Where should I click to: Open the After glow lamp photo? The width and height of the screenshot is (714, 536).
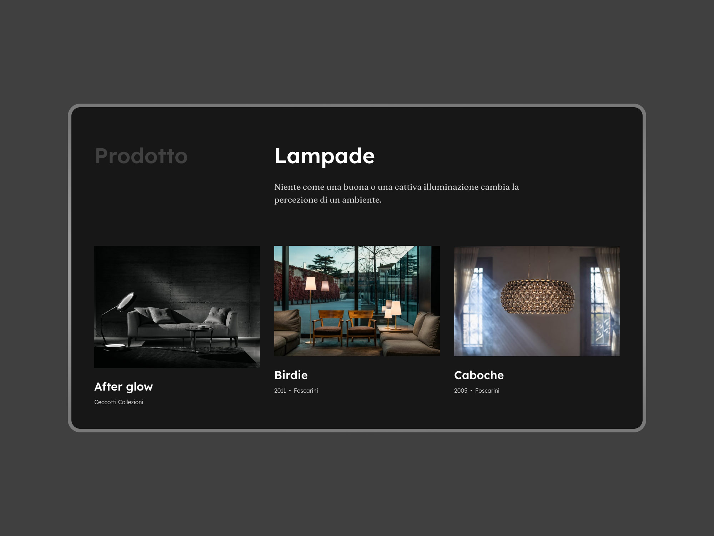click(x=177, y=307)
